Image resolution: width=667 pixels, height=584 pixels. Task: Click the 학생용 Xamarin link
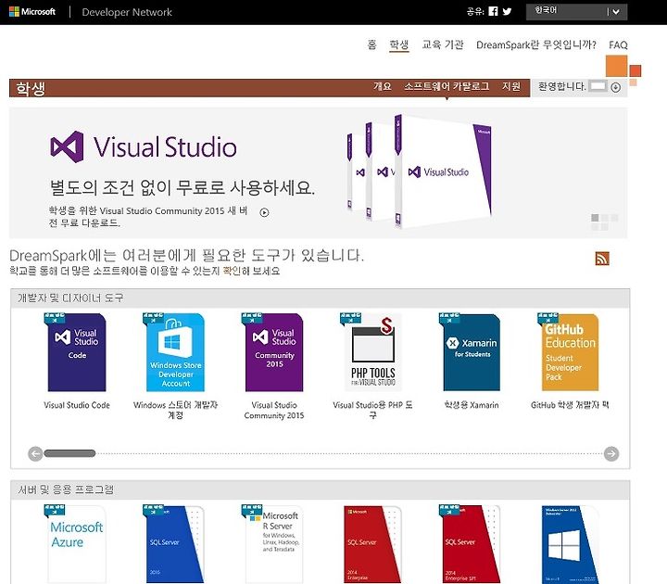472,405
